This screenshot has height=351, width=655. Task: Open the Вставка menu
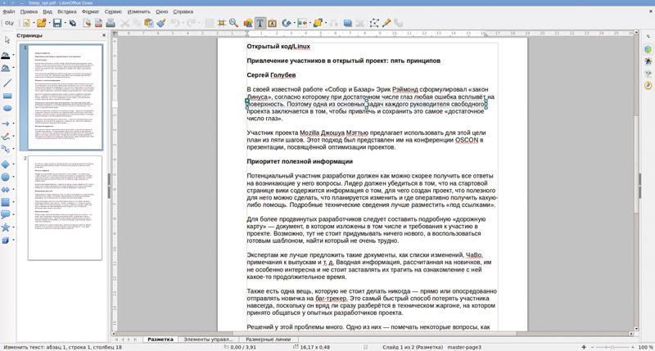(x=67, y=11)
